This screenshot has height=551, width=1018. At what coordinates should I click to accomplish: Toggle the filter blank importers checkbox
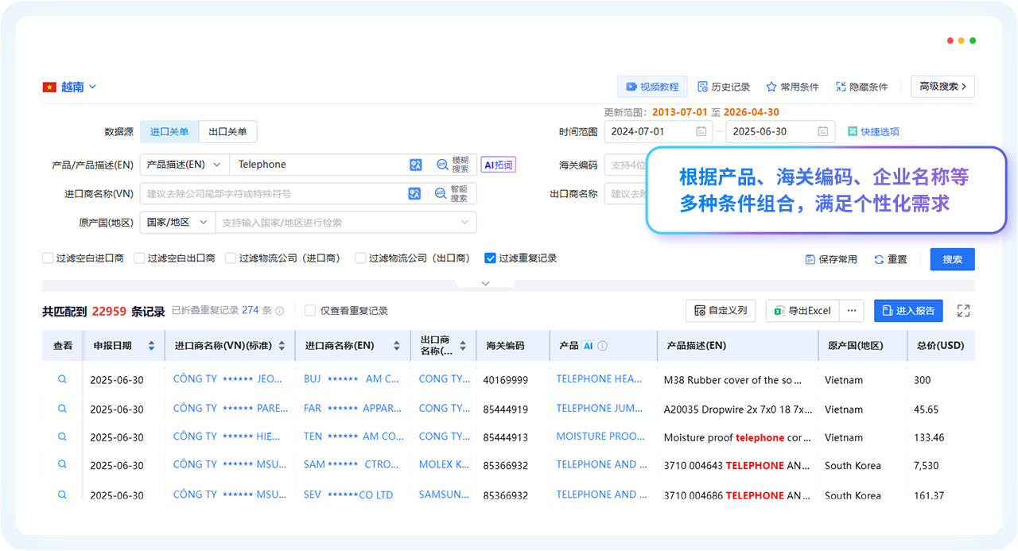(x=48, y=258)
